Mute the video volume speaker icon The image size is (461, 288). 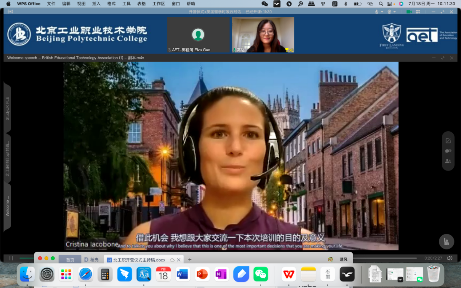[450, 258]
